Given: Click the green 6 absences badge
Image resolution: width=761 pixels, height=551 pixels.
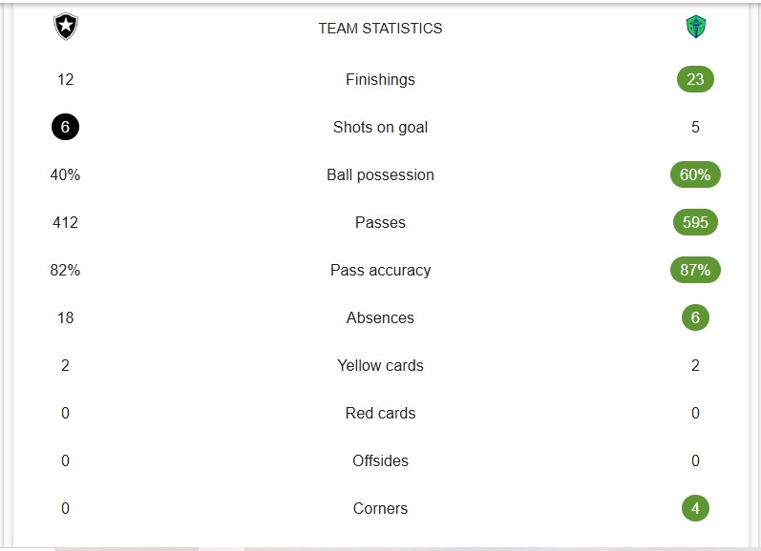Looking at the screenshot, I should (x=695, y=317).
